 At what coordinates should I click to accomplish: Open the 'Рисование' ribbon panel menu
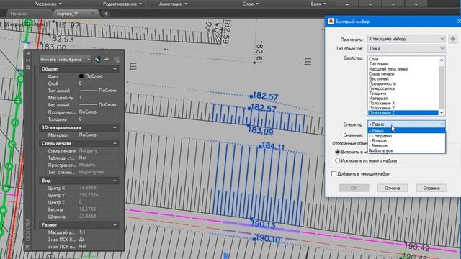click(x=48, y=4)
